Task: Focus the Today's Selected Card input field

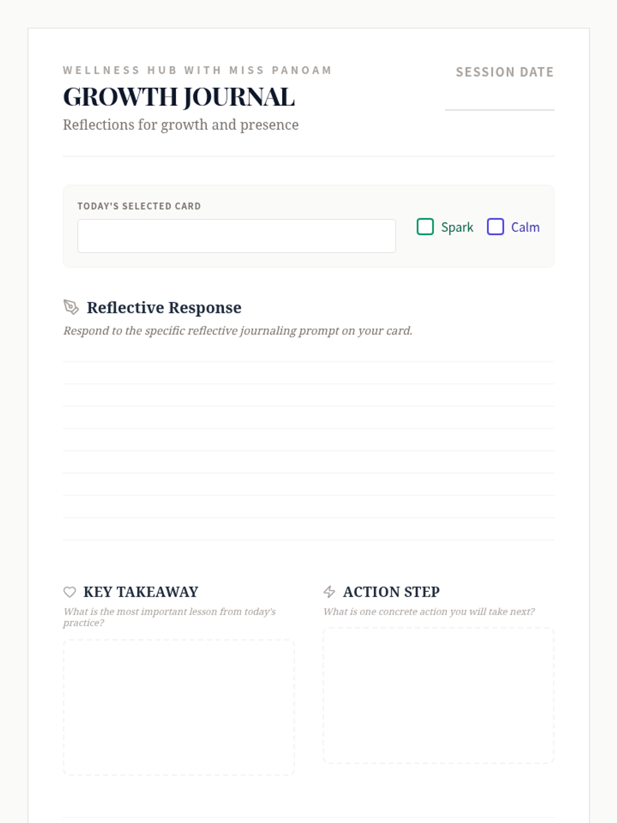Action: pos(237,236)
